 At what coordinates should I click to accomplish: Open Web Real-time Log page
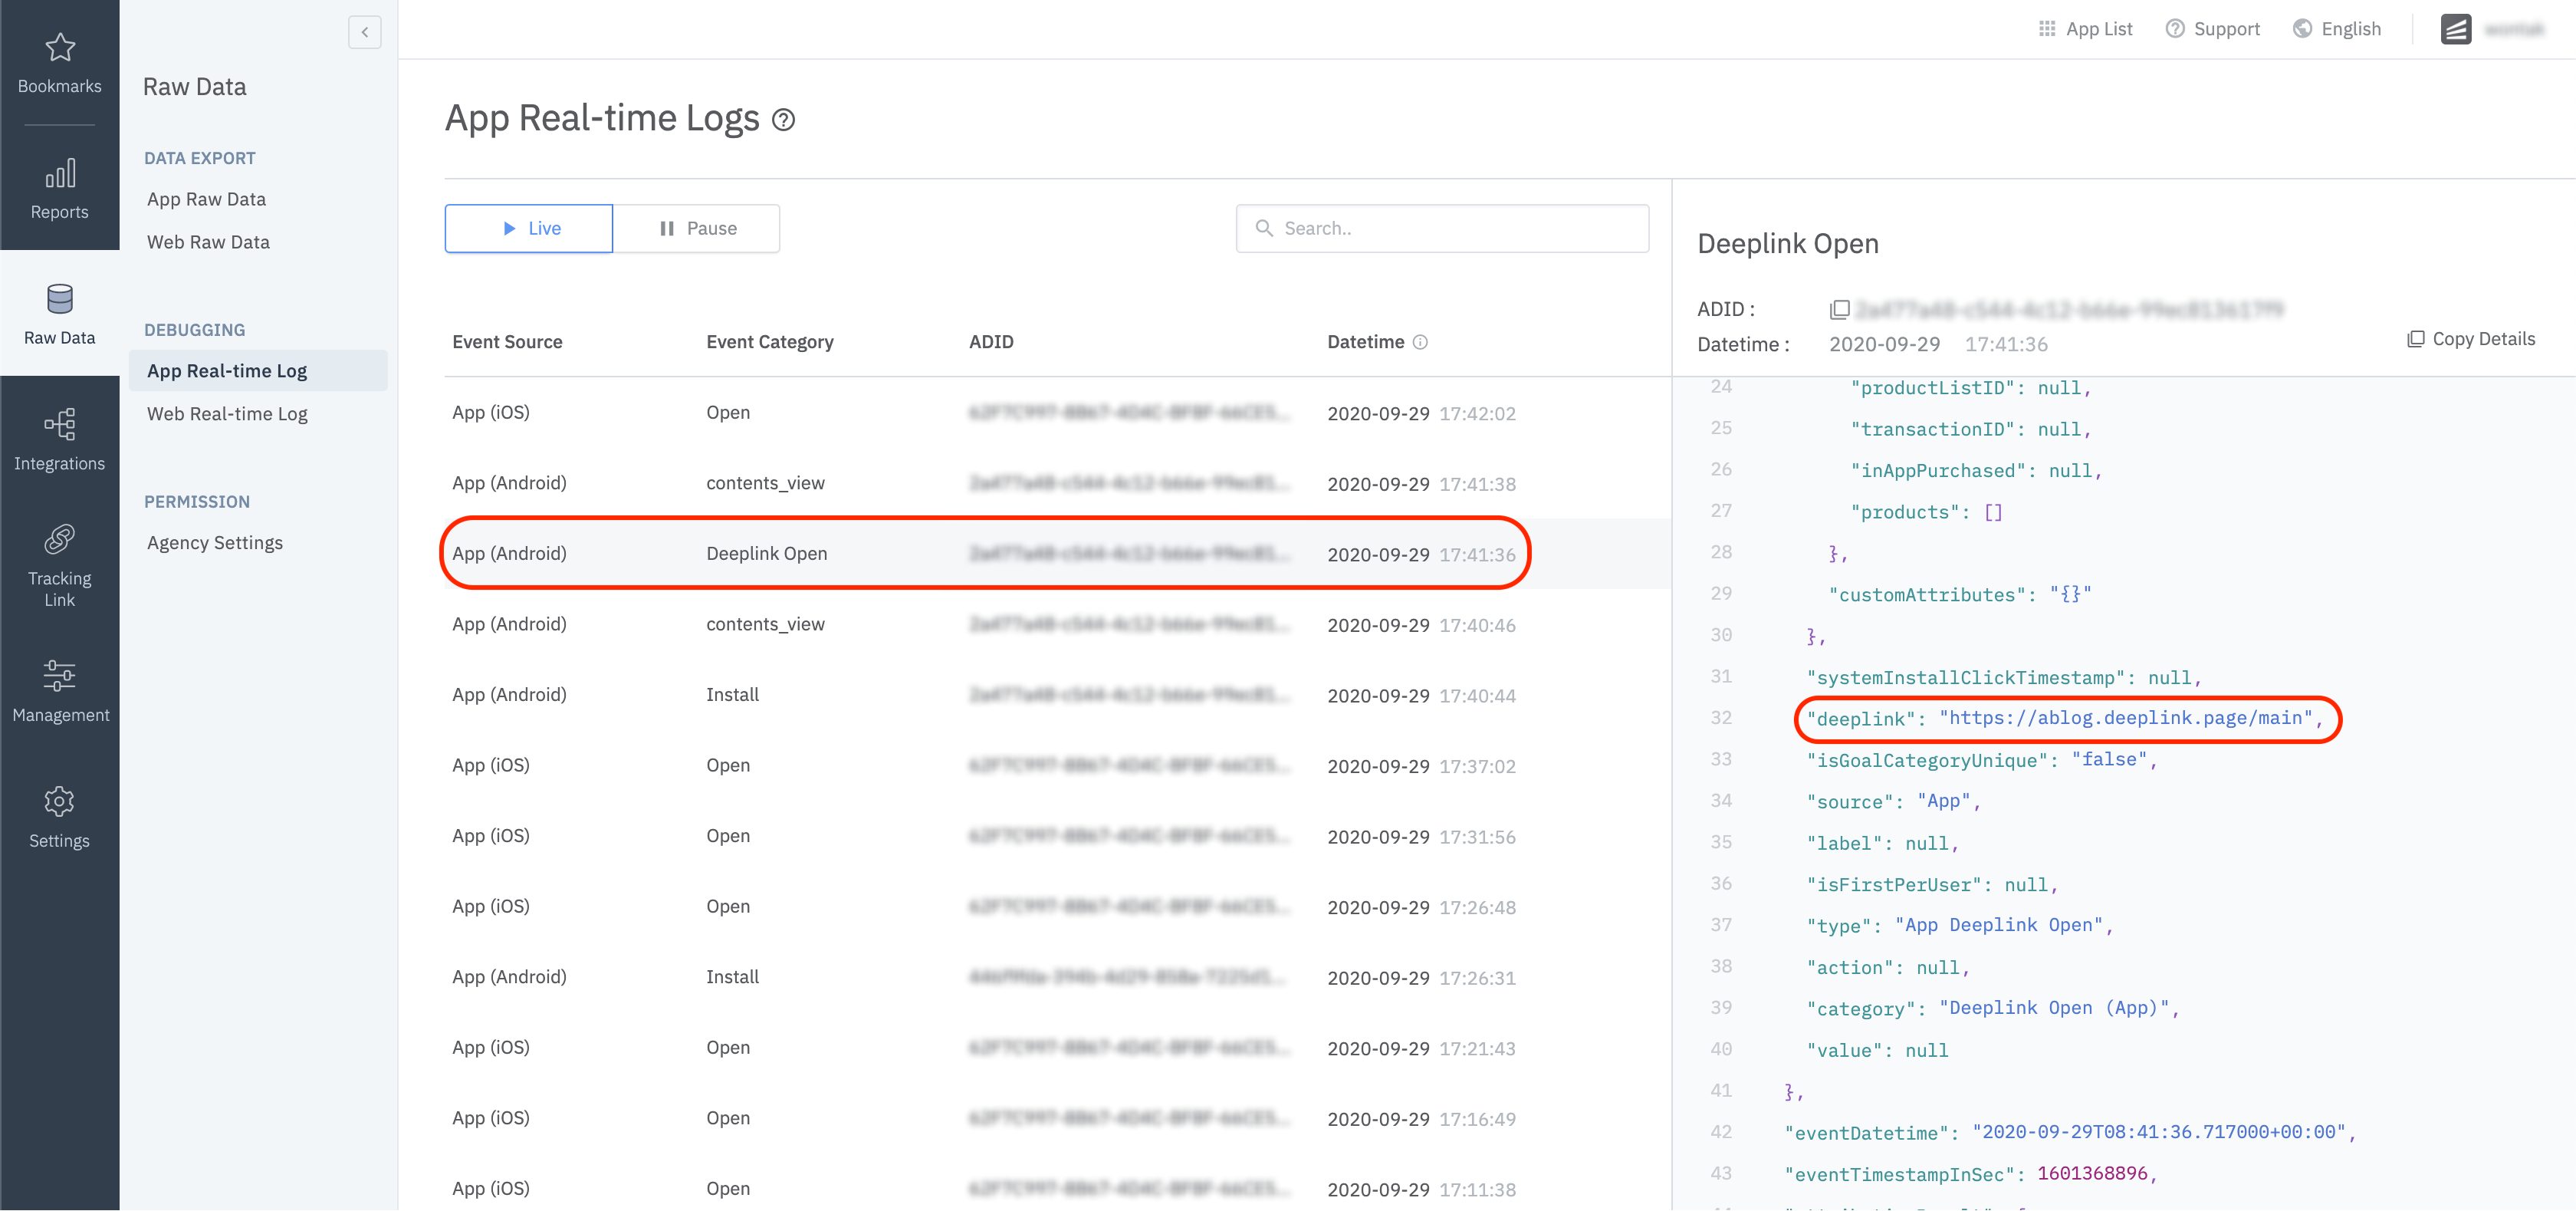click(228, 414)
